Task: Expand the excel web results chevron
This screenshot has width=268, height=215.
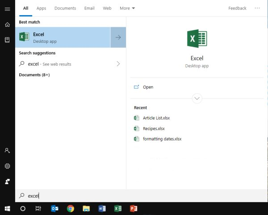Action: (x=118, y=64)
